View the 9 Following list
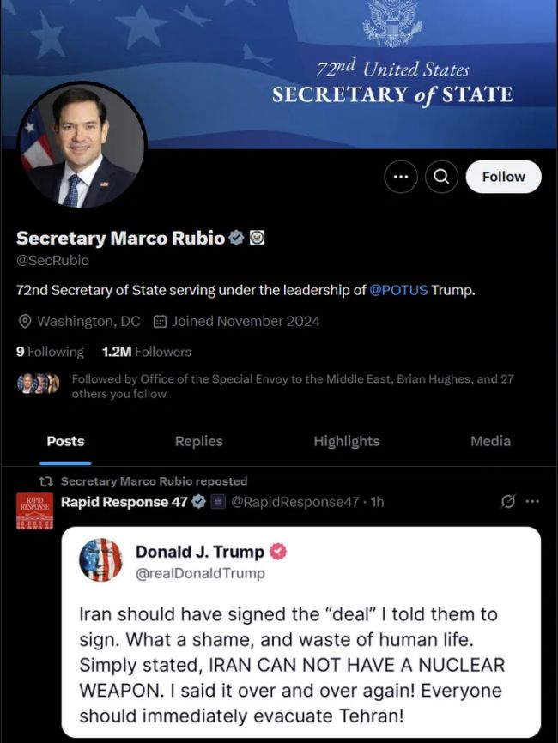 point(50,352)
